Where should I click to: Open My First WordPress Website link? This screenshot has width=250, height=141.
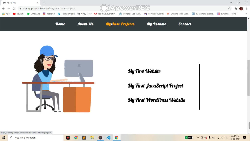point(156,100)
